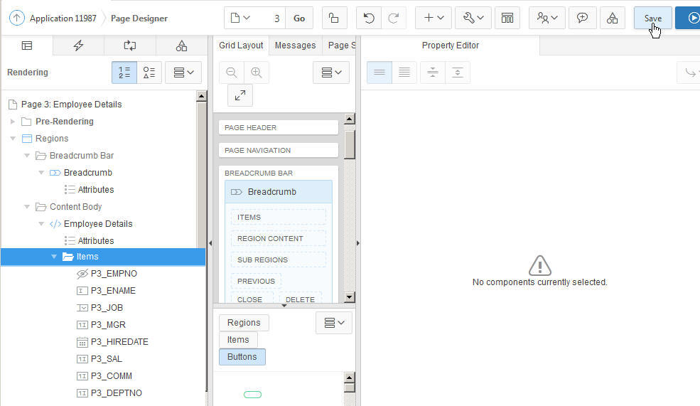Click the Save and Run Page button
The height and width of the screenshot is (406, 700).
coord(688,18)
